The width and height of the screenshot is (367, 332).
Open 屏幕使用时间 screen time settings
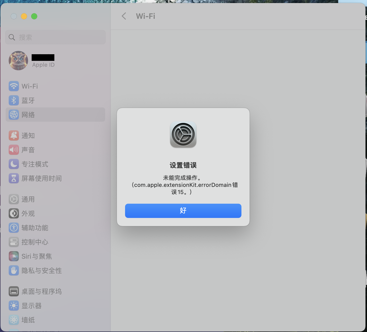click(x=55, y=178)
